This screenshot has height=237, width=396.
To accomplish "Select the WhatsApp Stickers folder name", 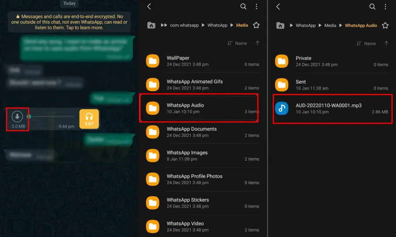I will click(187, 200).
